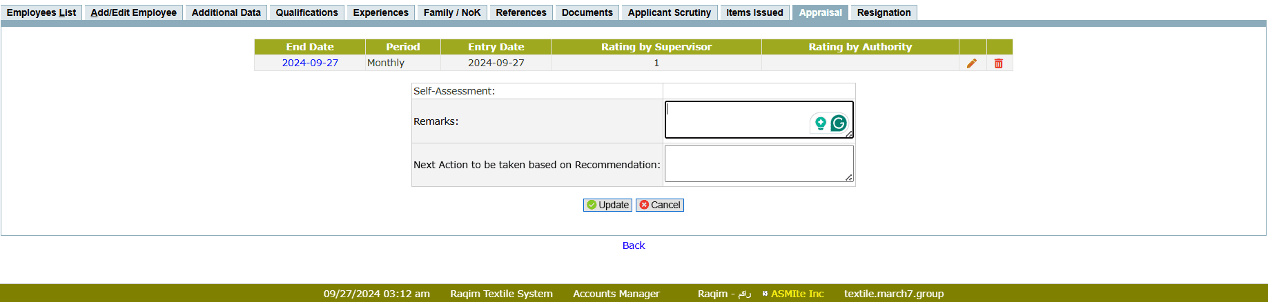The height and width of the screenshot is (302, 1268).
Task: Click the Next Action recommendation text box
Action: point(758,163)
